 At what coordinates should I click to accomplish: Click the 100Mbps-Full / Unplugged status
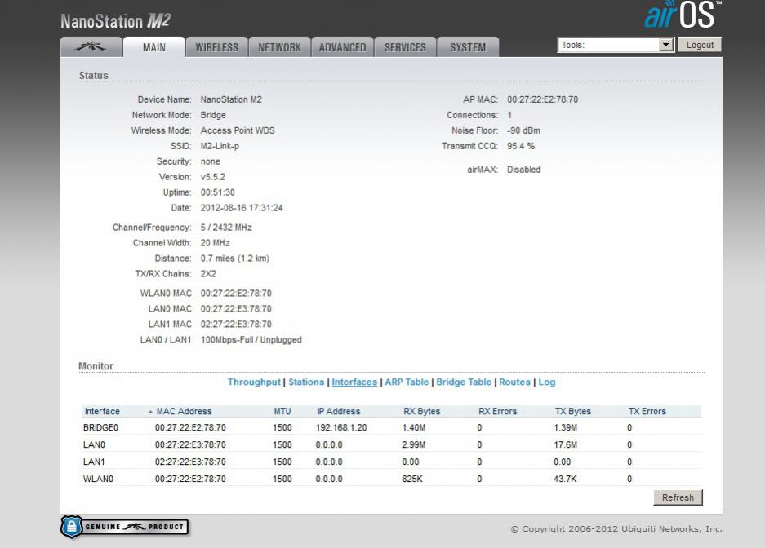coord(251,340)
